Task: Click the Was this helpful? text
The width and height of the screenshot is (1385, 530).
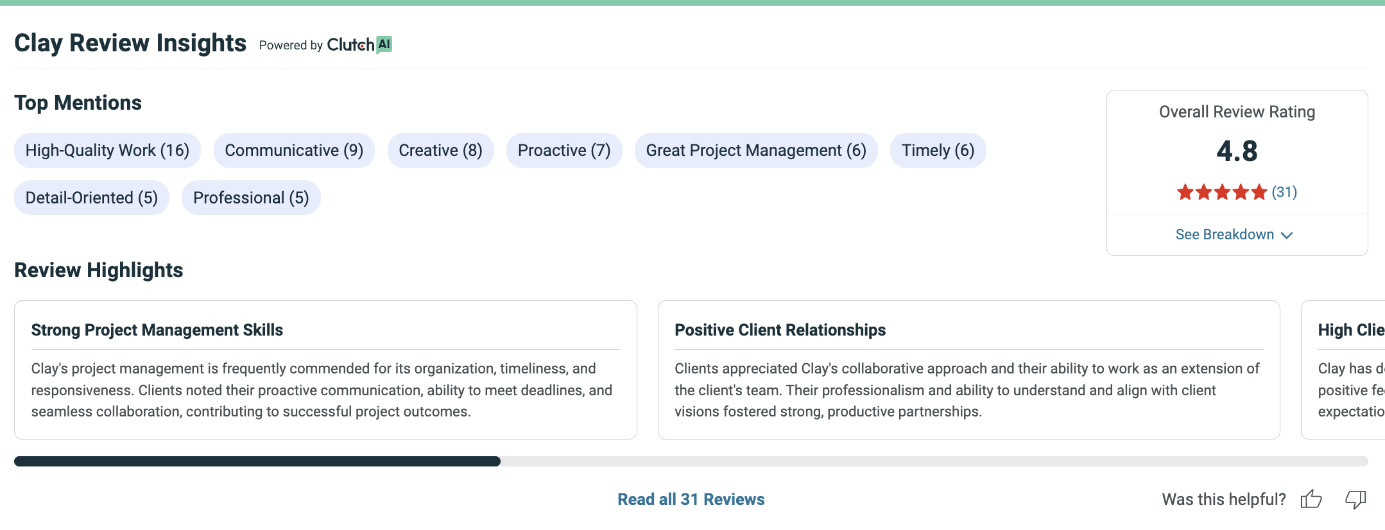Action: (1224, 499)
